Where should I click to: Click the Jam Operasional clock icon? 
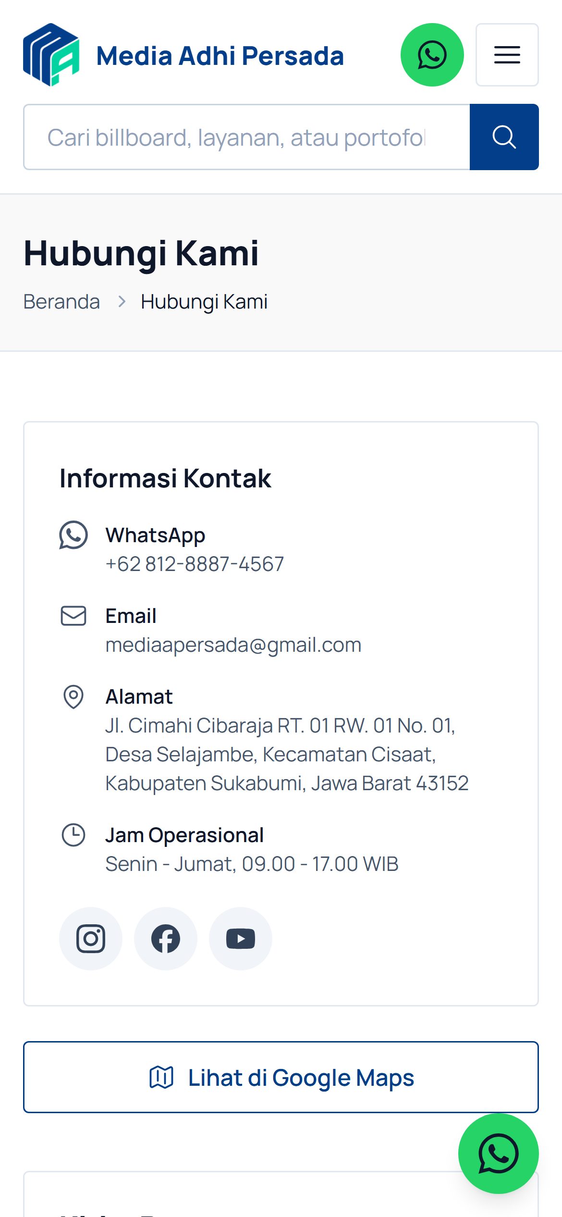coord(73,835)
